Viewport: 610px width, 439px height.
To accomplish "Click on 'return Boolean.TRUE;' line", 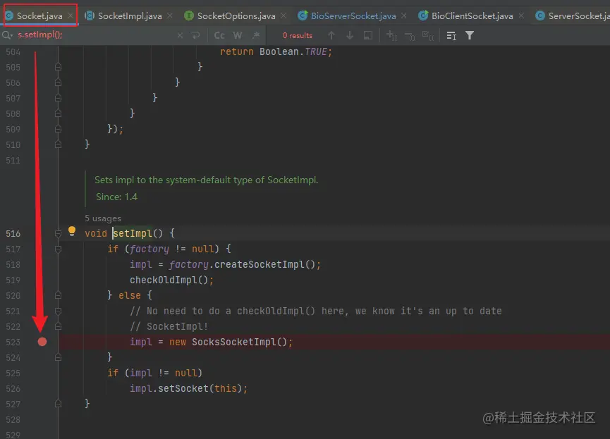I will [x=276, y=51].
